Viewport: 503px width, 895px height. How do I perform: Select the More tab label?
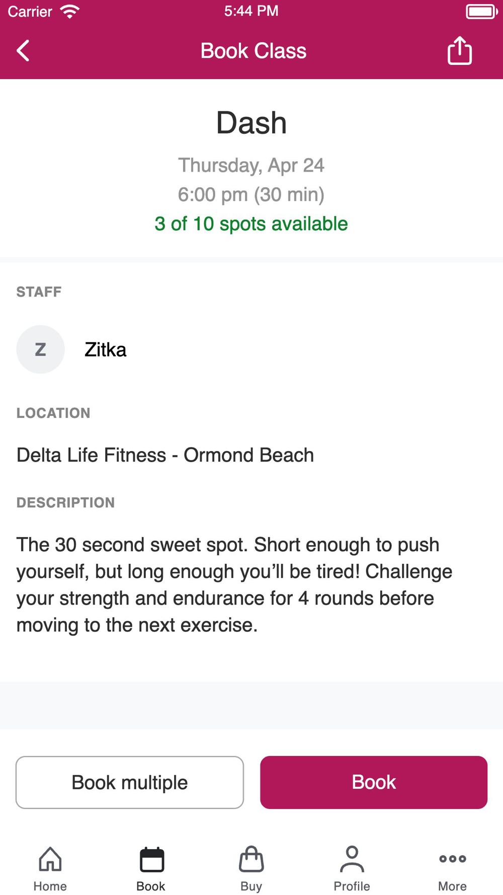(x=452, y=886)
